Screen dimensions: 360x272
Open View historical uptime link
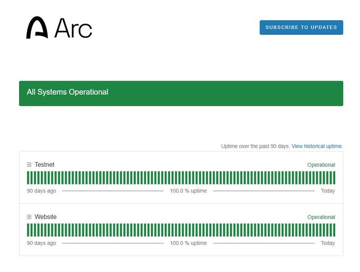(x=317, y=146)
